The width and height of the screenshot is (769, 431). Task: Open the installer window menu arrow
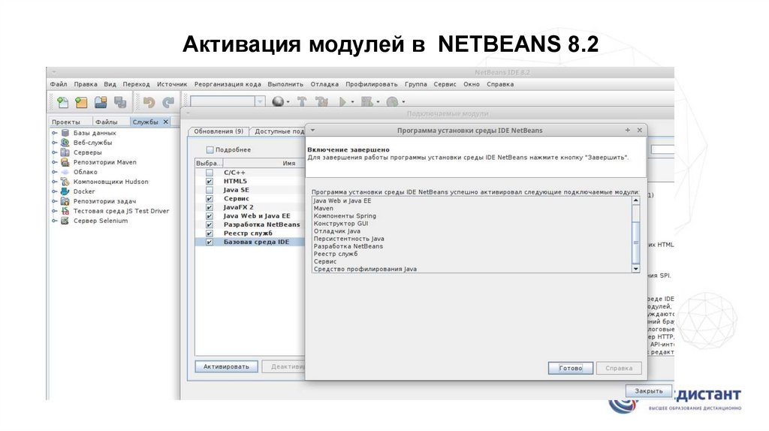coord(312,131)
